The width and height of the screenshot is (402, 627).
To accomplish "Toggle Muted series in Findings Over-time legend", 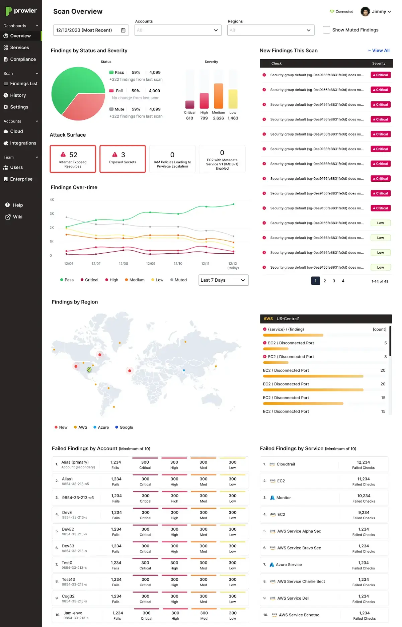I will pyautogui.click(x=178, y=280).
